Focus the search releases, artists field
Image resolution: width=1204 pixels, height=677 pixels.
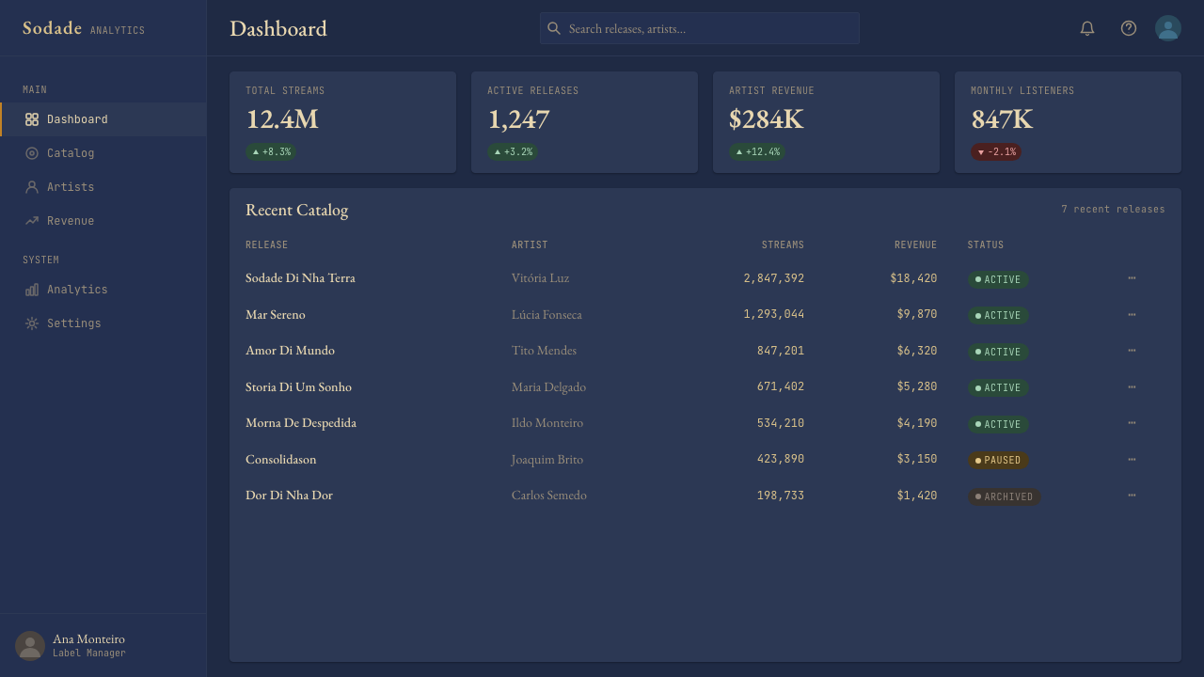tap(700, 28)
